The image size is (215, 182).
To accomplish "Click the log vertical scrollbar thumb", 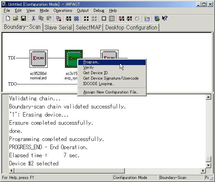I will (x=209, y=159).
